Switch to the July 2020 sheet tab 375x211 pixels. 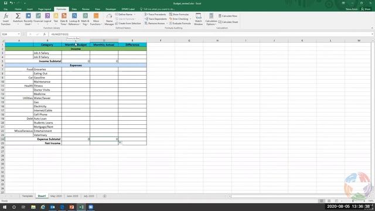coord(88,196)
